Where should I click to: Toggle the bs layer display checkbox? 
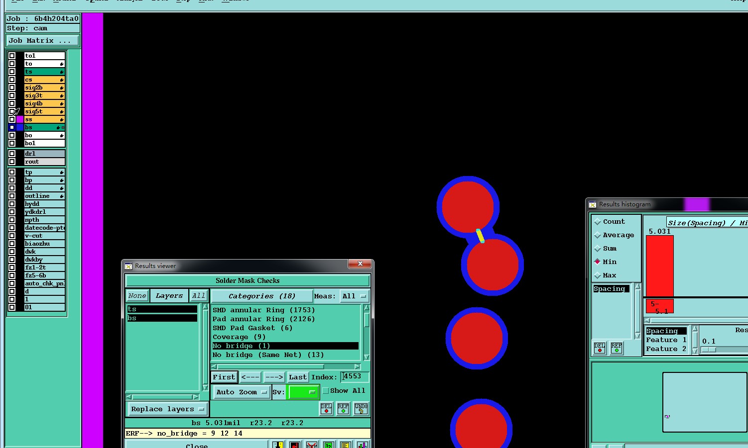[x=12, y=127]
